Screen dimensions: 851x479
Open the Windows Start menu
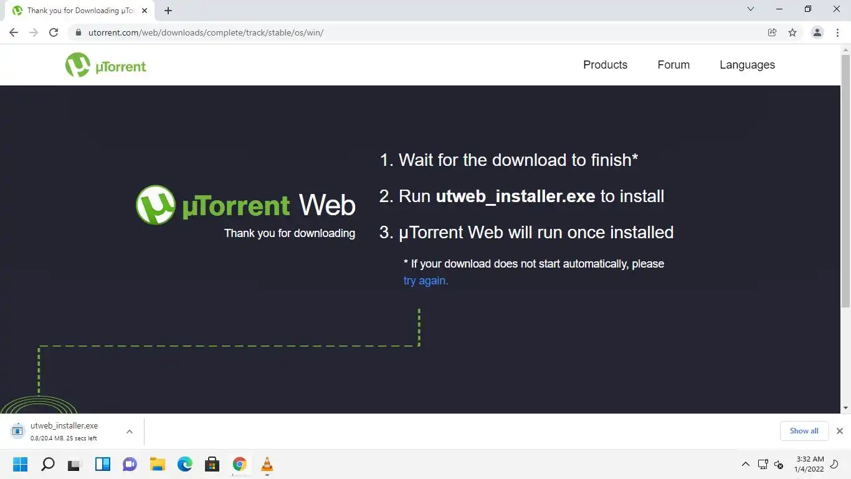[x=20, y=465]
